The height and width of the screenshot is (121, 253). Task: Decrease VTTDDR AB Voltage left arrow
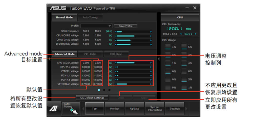(116, 84)
